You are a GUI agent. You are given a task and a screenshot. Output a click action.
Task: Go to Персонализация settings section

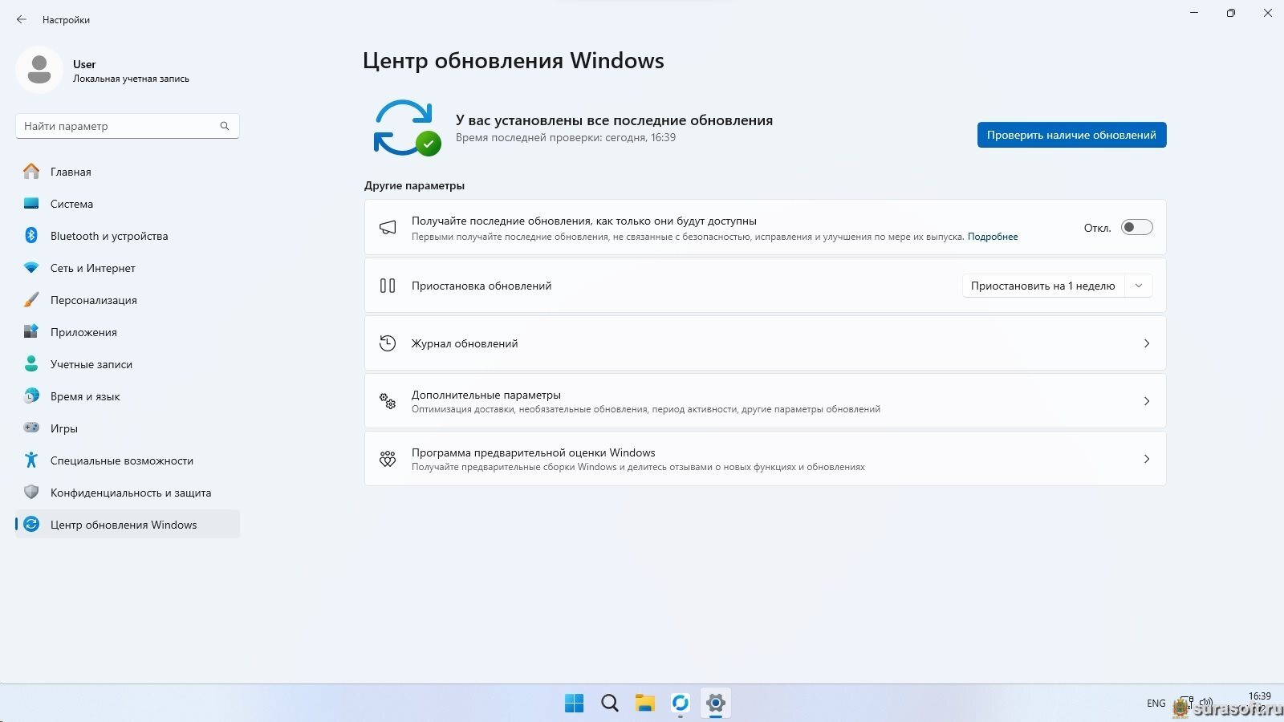click(93, 300)
